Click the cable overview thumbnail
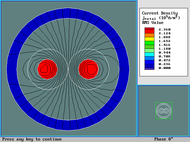The height and width of the screenshot is (142, 190). tap(164, 111)
